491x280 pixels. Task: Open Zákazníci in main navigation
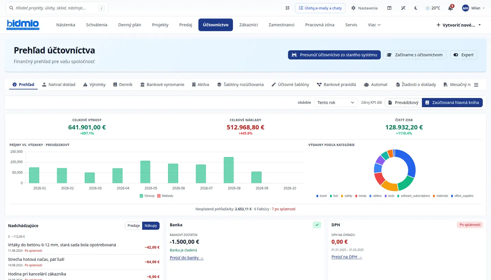coord(249,25)
